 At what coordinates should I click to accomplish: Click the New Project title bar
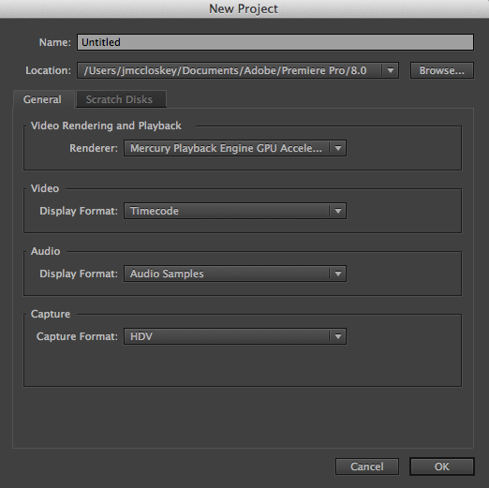pyautogui.click(x=244, y=8)
